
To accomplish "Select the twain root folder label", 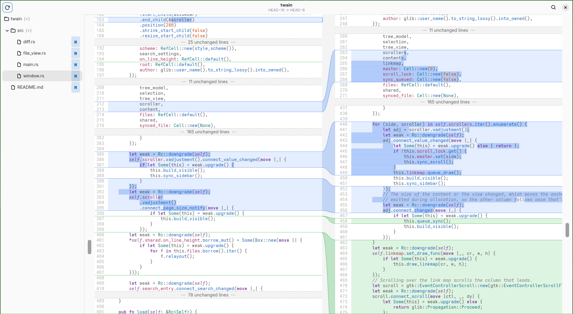I will (16, 19).
